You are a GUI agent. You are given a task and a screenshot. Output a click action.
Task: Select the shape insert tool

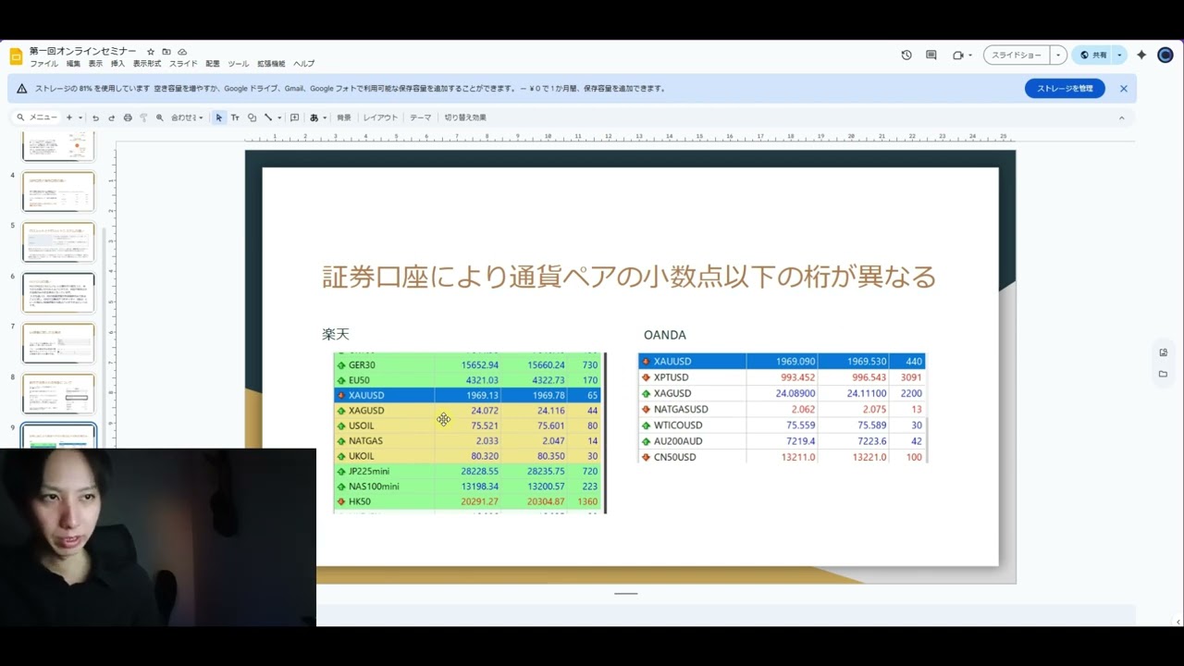[x=252, y=117]
